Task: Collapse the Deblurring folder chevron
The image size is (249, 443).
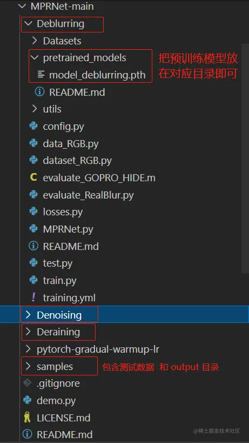Action: (28, 24)
